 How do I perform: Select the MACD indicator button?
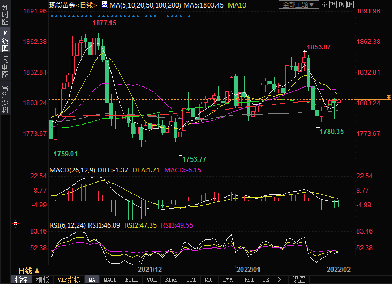coord(110,280)
